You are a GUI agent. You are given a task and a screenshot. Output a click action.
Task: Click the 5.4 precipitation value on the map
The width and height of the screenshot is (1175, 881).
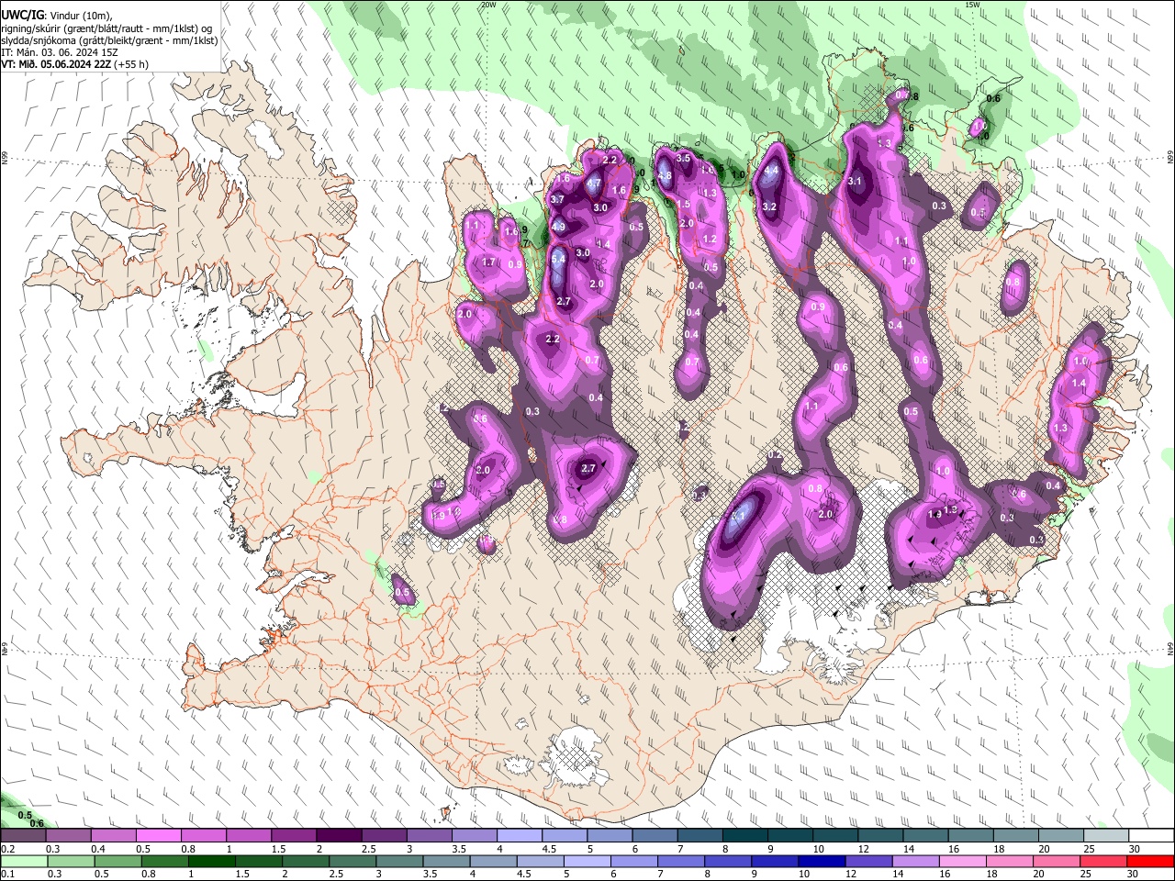click(558, 260)
